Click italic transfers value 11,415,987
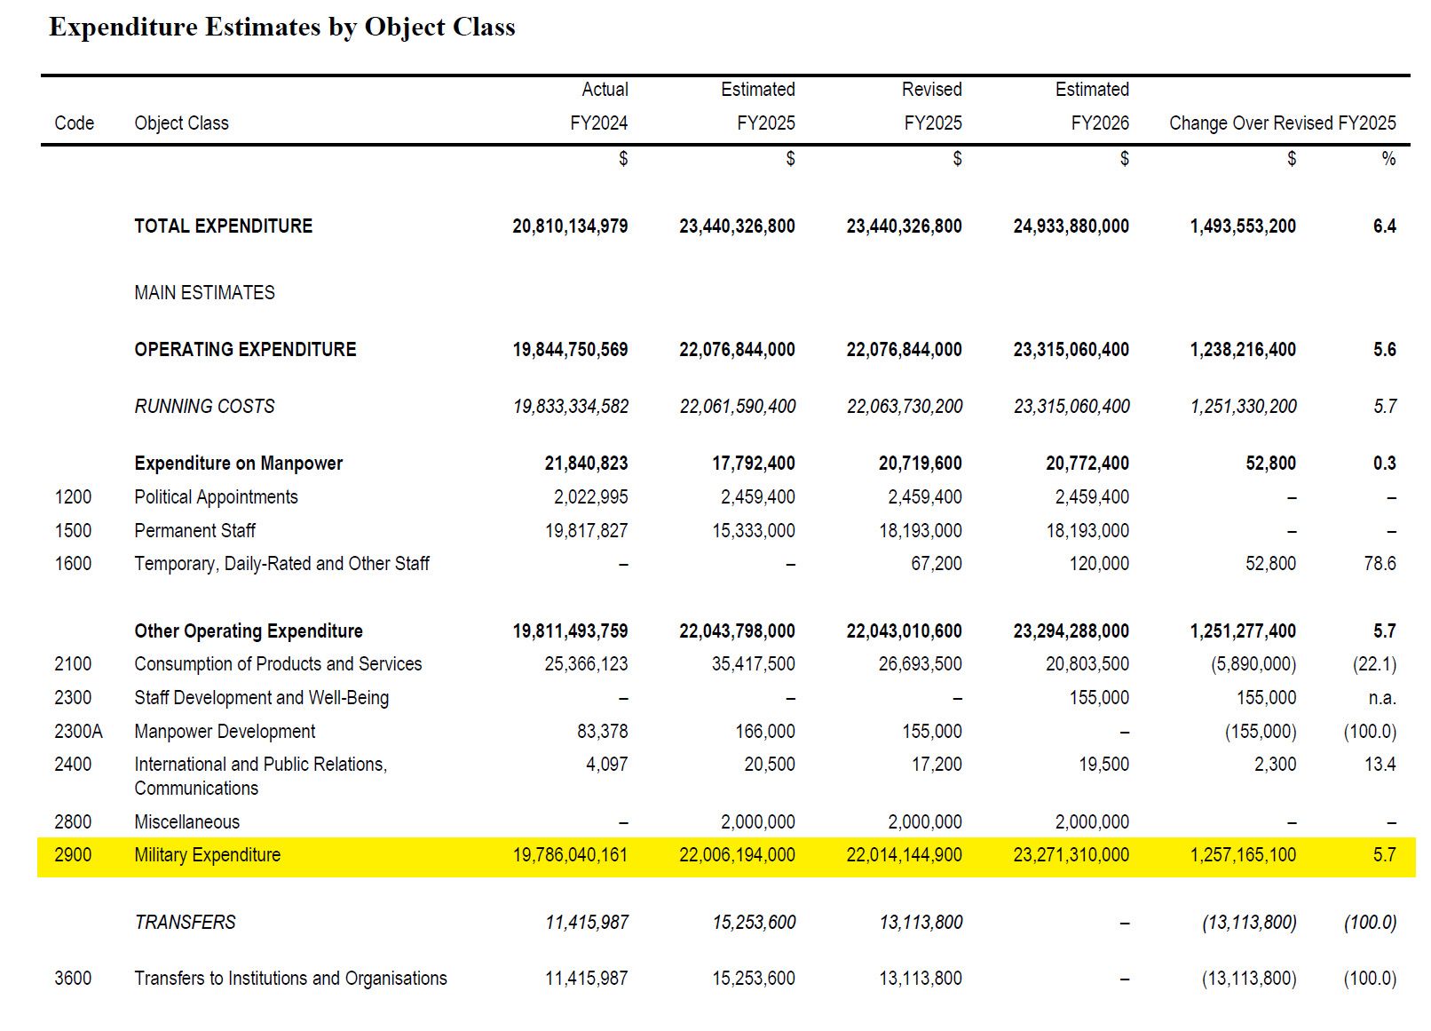The width and height of the screenshot is (1431, 1031). point(587,922)
